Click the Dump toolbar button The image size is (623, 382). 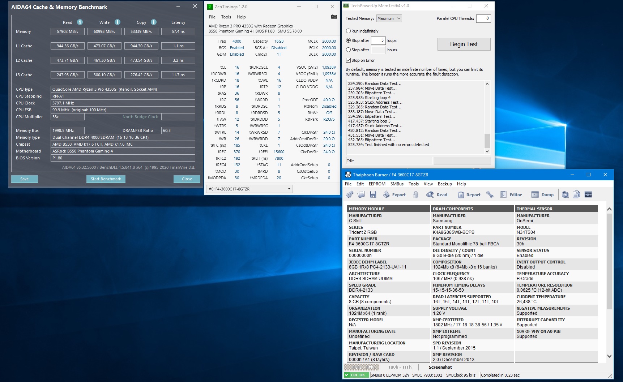[x=542, y=195]
